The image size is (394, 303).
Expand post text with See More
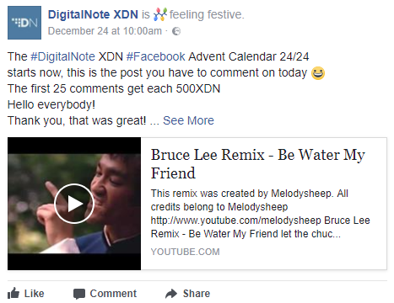pyautogui.click(x=188, y=120)
